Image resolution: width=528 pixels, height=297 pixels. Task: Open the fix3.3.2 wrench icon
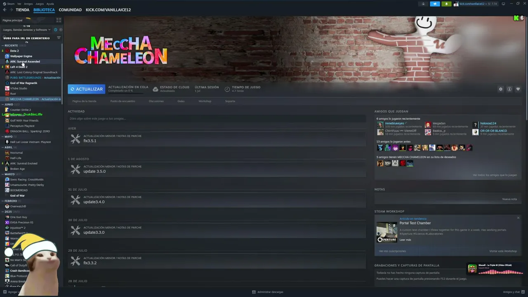75,261
